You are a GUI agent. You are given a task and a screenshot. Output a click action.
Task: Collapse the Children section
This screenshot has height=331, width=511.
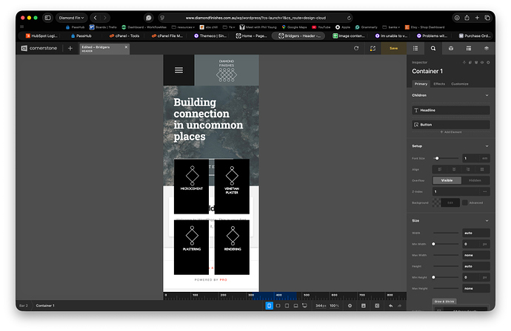click(x=487, y=95)
